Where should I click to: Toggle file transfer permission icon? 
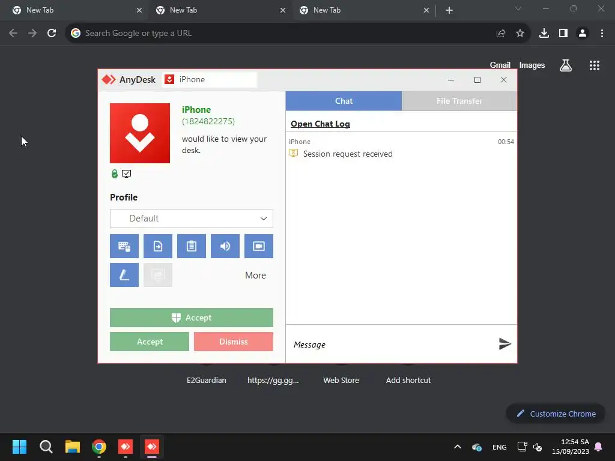click(158, 246)
